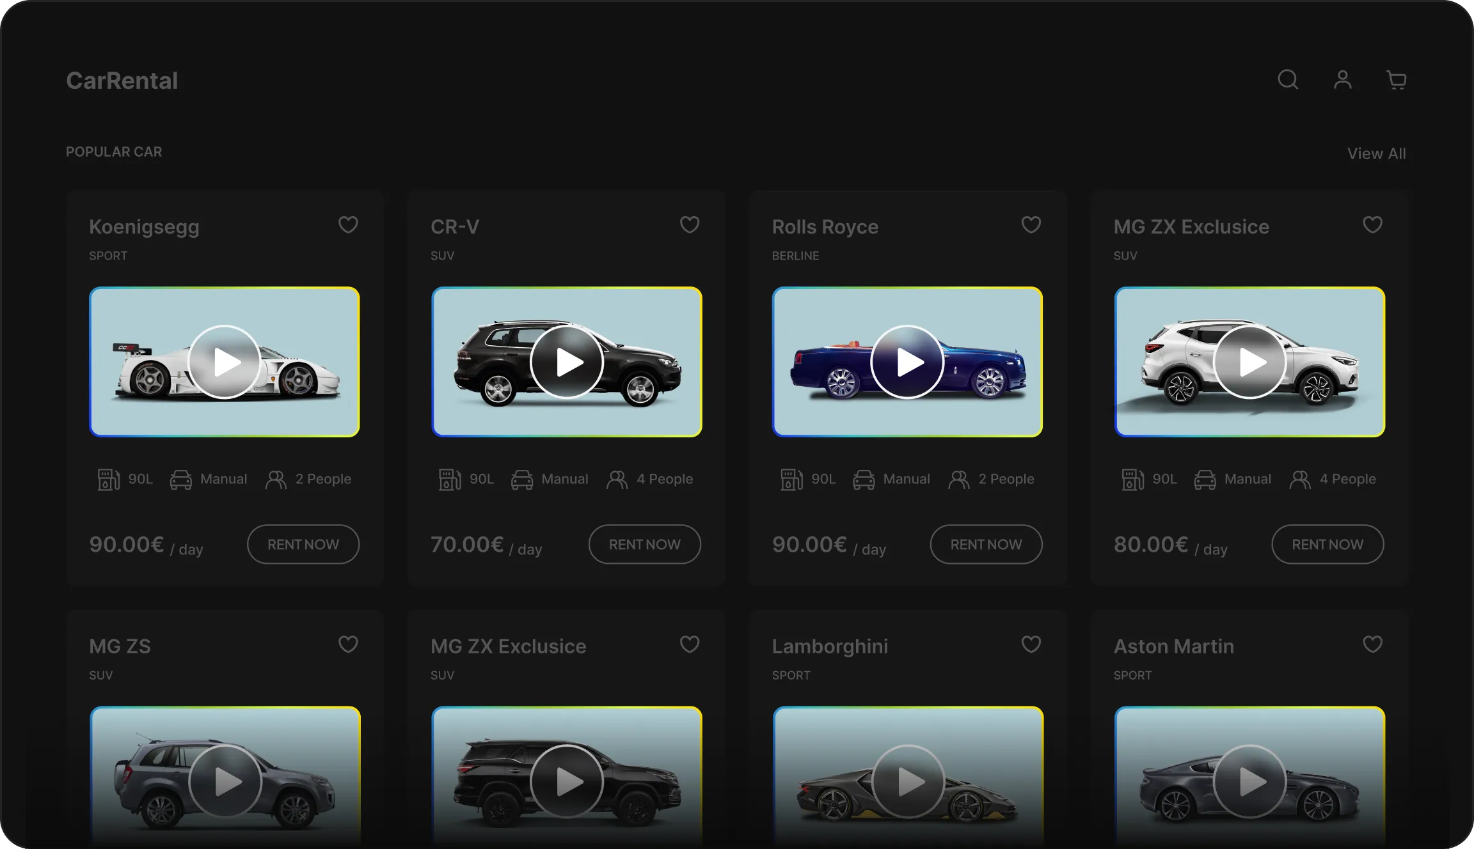This screenshot has width=1474, height=849.
Task: Rent the Rolls Royce with RENT NOW
Action: click(x=986, y=544)
